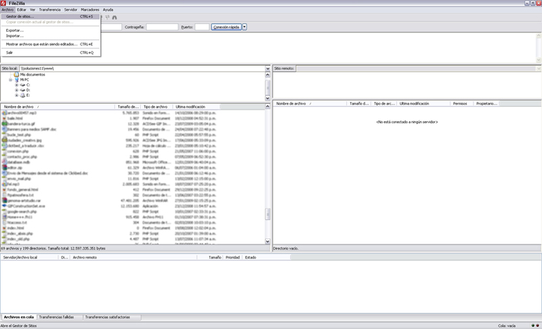This screenshot has width=542, height=329.
Task: Open the Ayuda menu
Action: 108,9
